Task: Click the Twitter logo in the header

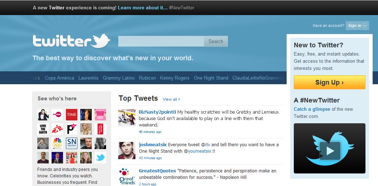Action: (x=71, y=41)
